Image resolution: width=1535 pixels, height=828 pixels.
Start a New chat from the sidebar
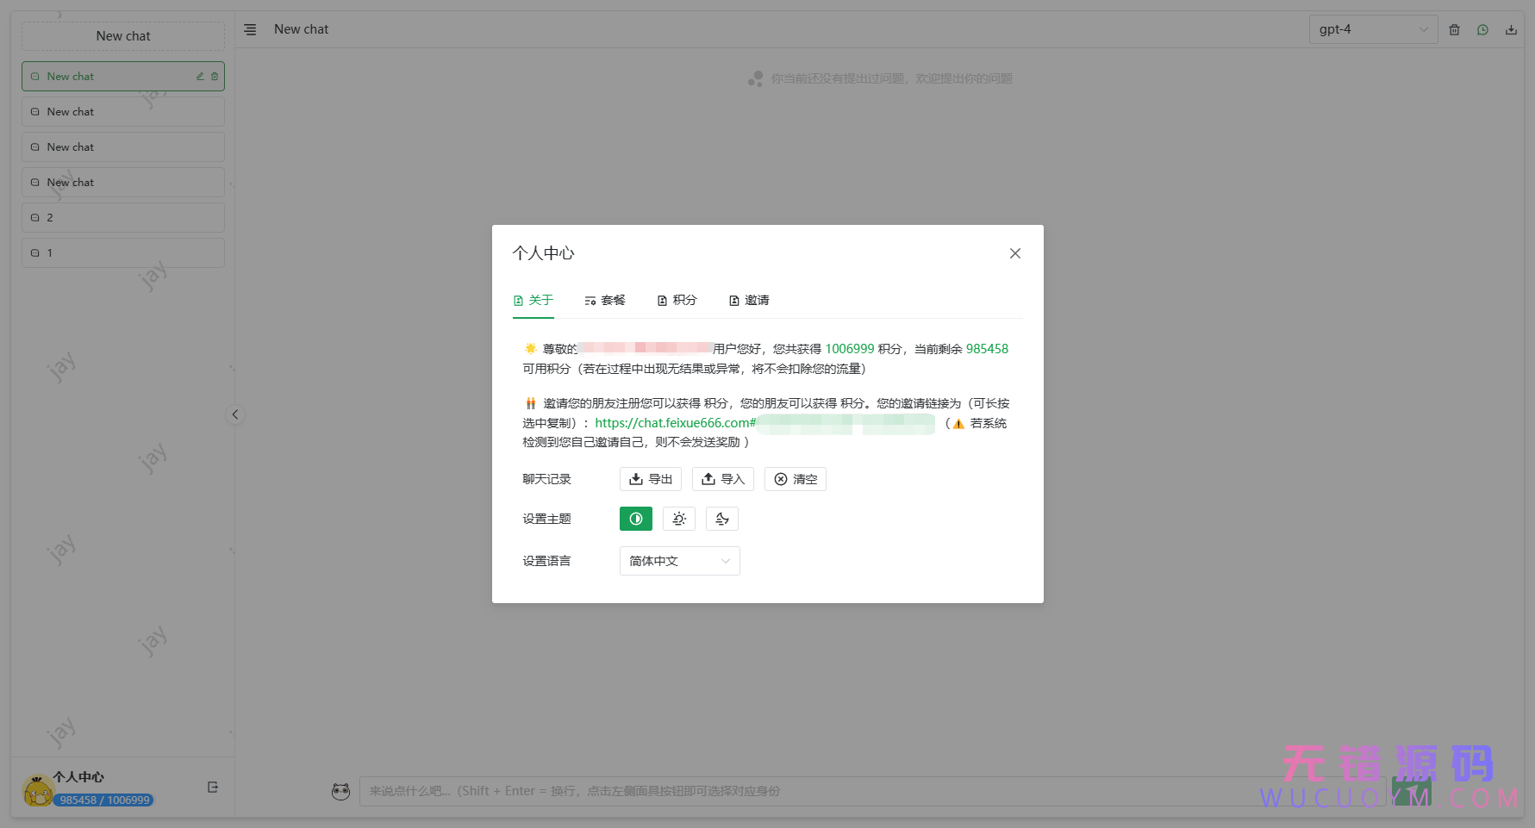point(122,35)
